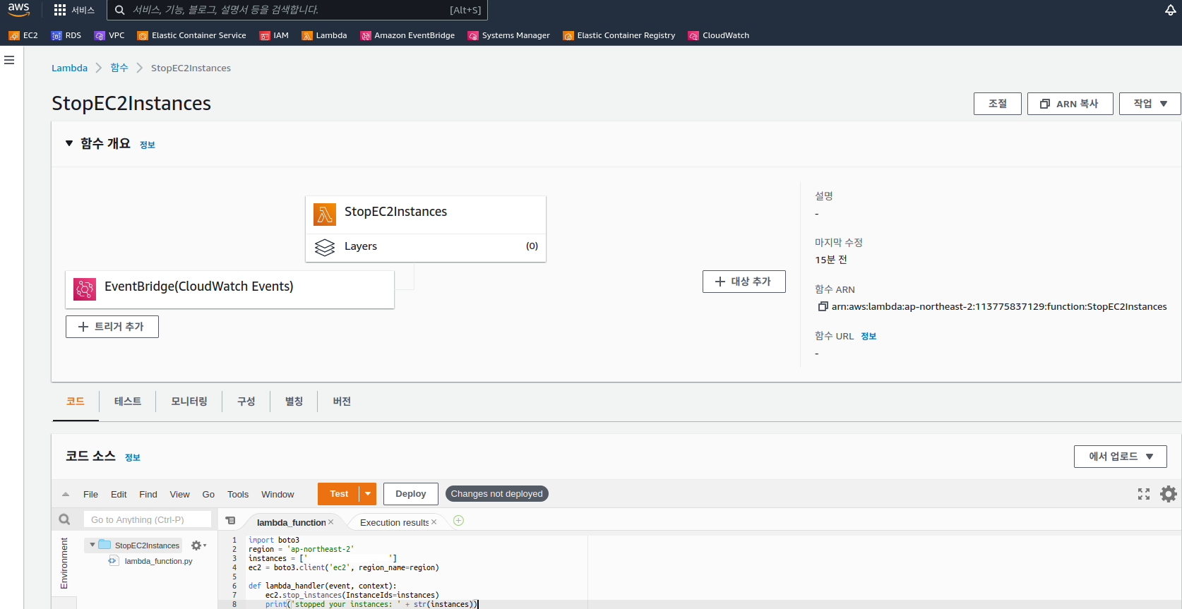Open the editor View menu
The width and height of the screenshot is (1182, 609).
pyautogui.click(x=179, y=495)
